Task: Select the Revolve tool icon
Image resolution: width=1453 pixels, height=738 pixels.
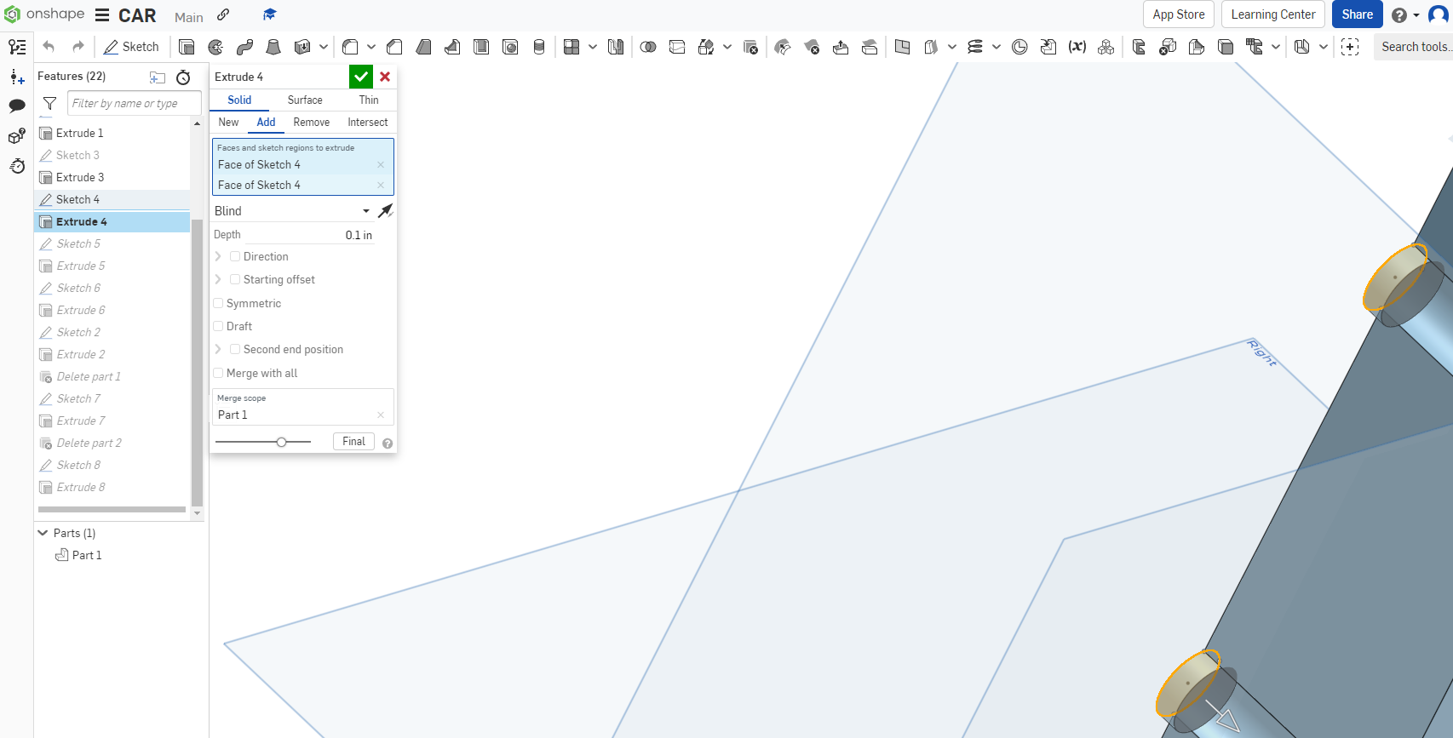Action: [215, 47]
